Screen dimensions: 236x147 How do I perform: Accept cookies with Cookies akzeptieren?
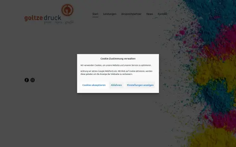coord(94,85)
